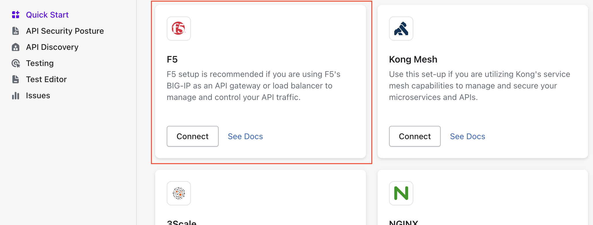This screenshot has width=593, height=225.
Task: Click the 3Scale logo icon
Action: [x=179, y=193]
